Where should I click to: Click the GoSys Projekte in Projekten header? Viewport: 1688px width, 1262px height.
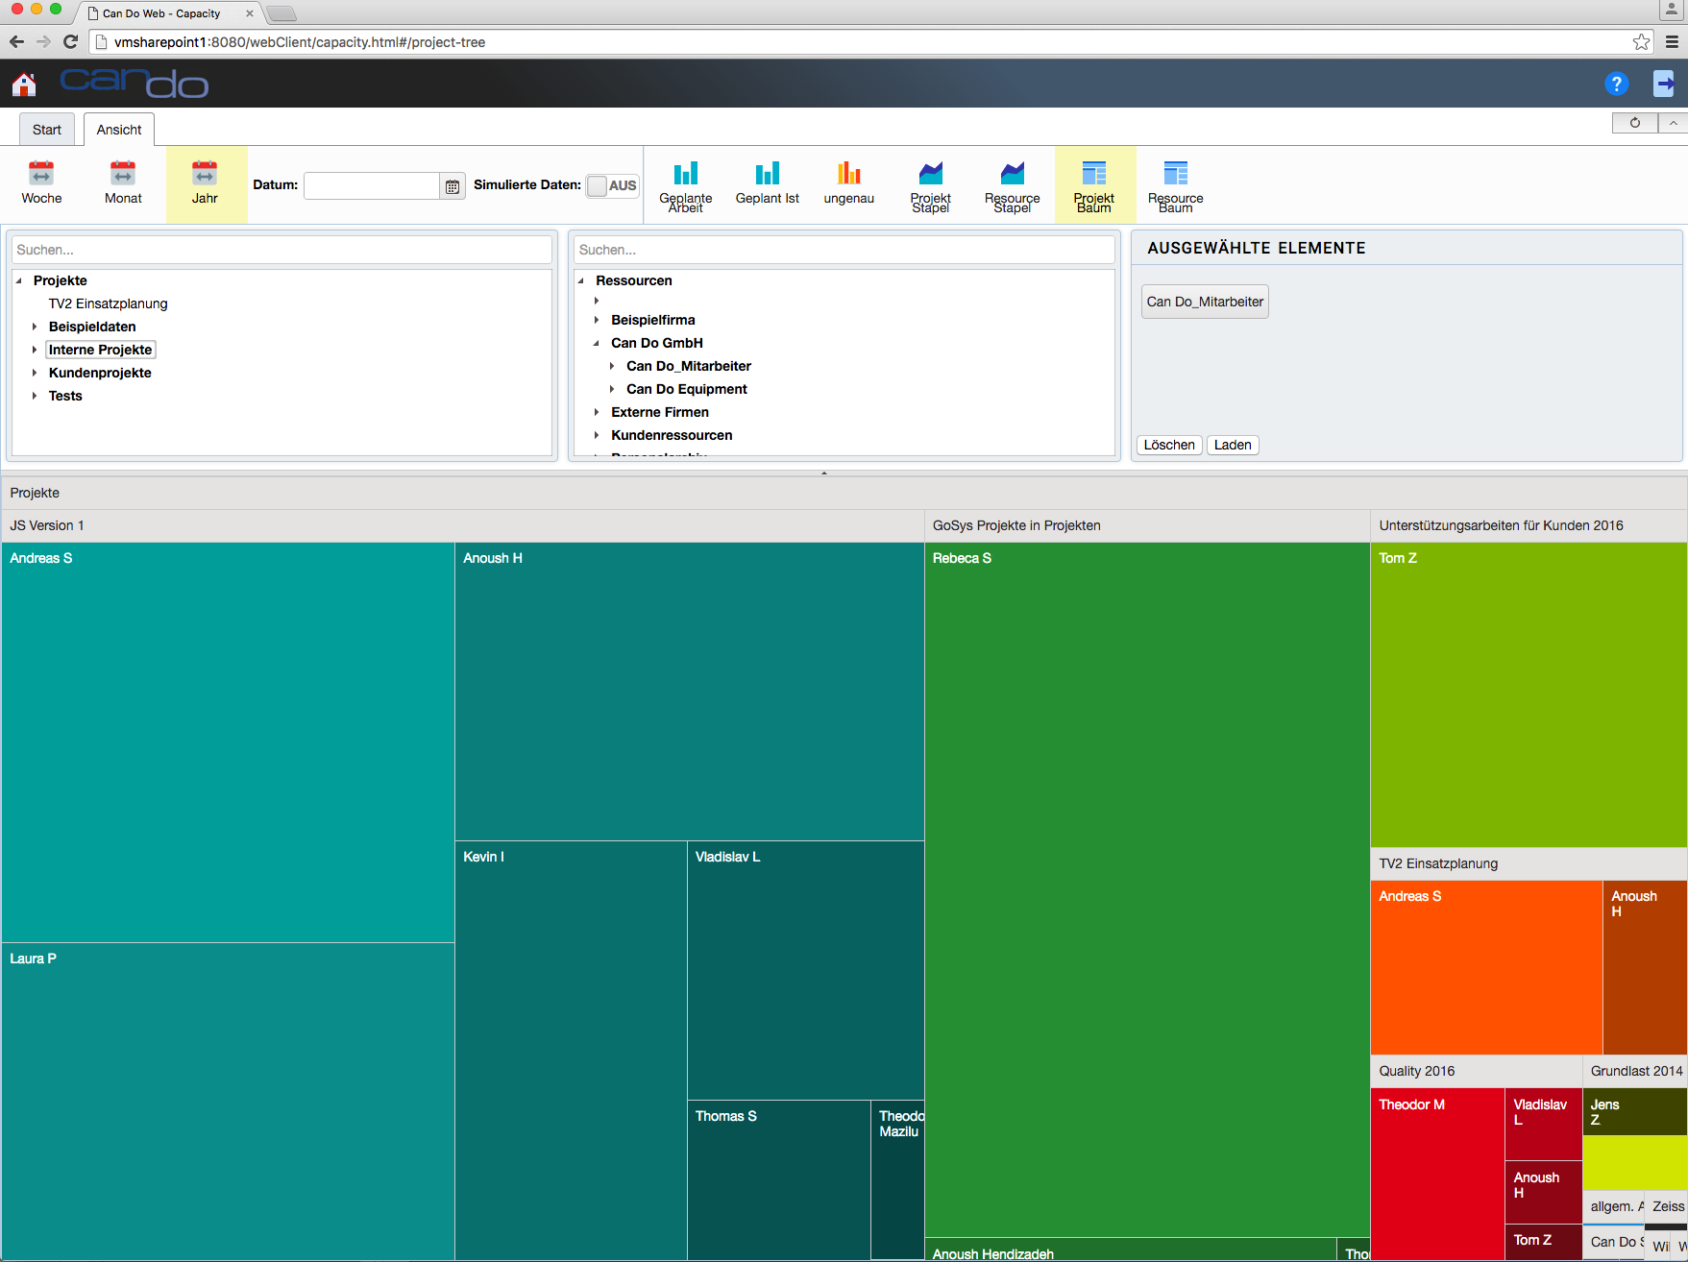1147,525
